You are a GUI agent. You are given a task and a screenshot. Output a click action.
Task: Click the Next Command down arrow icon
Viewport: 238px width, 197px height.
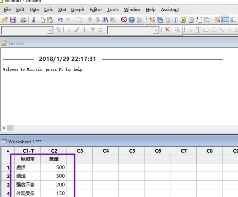click(98, 20)
